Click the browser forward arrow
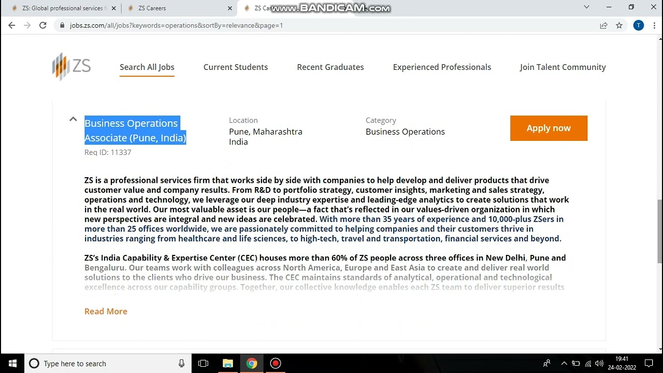The height and width of the screenshot is (373, 663). click(27, 25)
